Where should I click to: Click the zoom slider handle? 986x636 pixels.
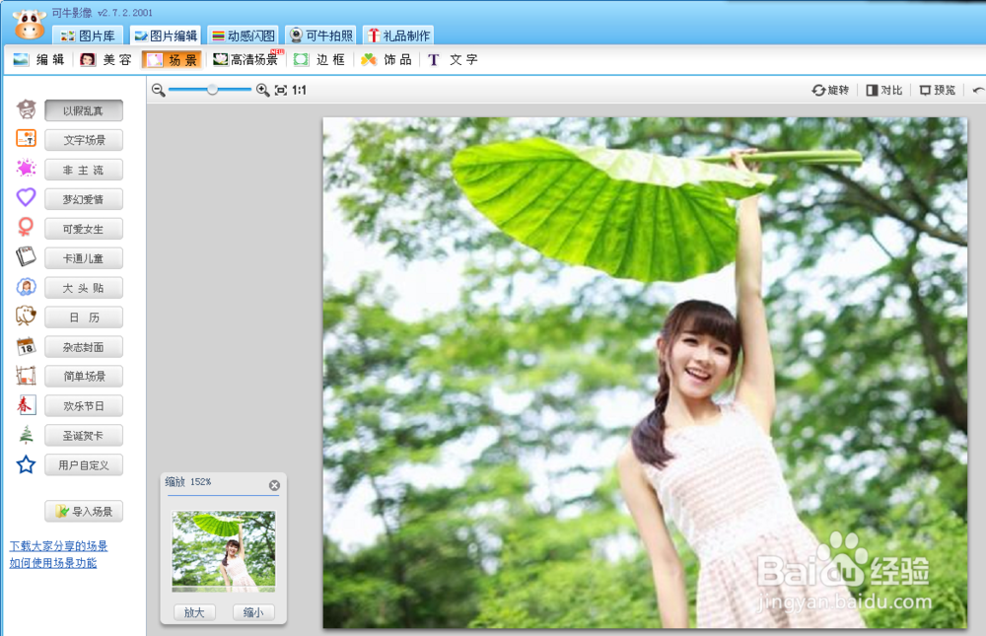213,90
